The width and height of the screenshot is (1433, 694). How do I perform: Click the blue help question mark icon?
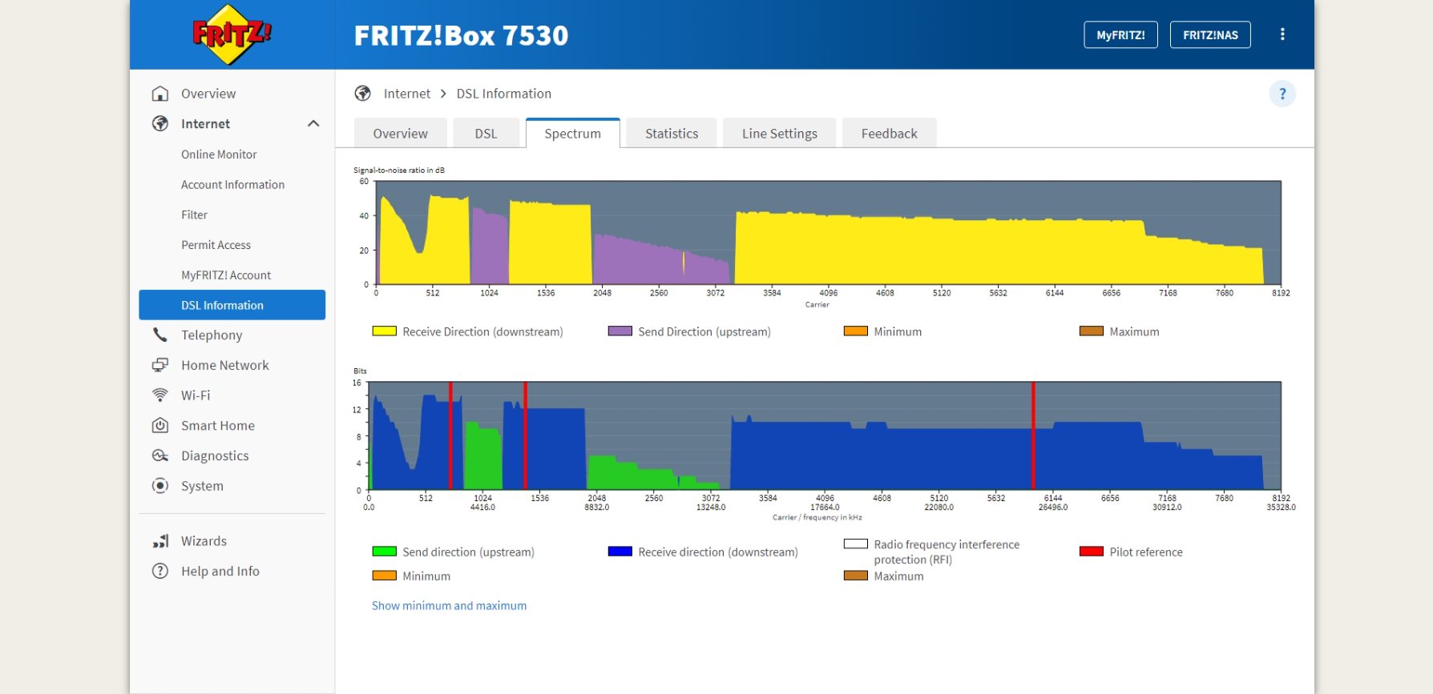click(1282, 94)
